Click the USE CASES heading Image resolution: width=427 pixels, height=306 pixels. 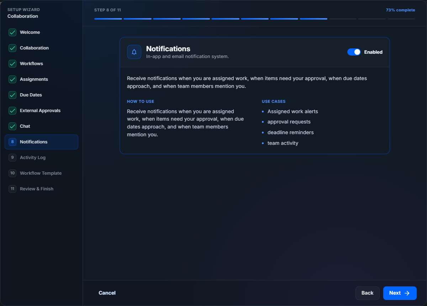[274, 101]
